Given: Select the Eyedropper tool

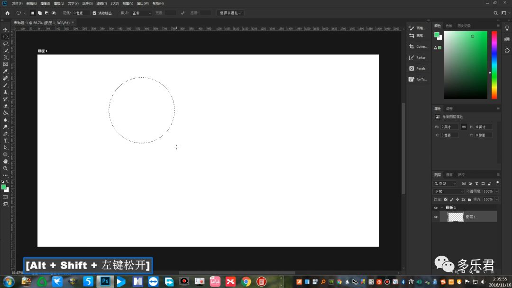Looking at the screenshot, I should point(6,71).
